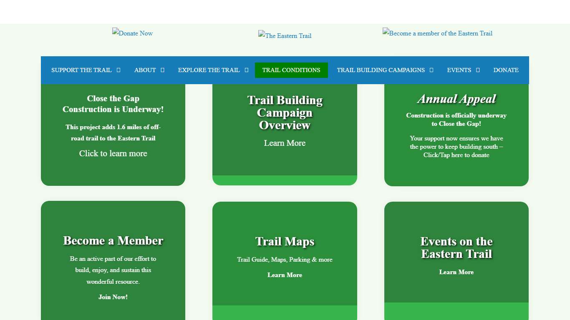570x320 pixels.
Task: Click the Donate Now header image link
Action: [132, 33]
